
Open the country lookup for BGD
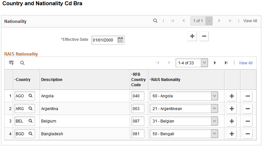[x=30, y=134]
